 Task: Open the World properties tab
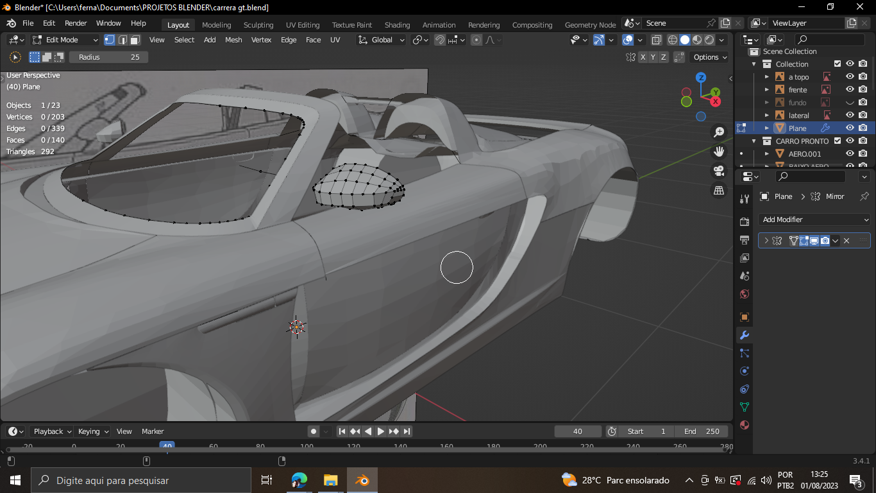745,294
